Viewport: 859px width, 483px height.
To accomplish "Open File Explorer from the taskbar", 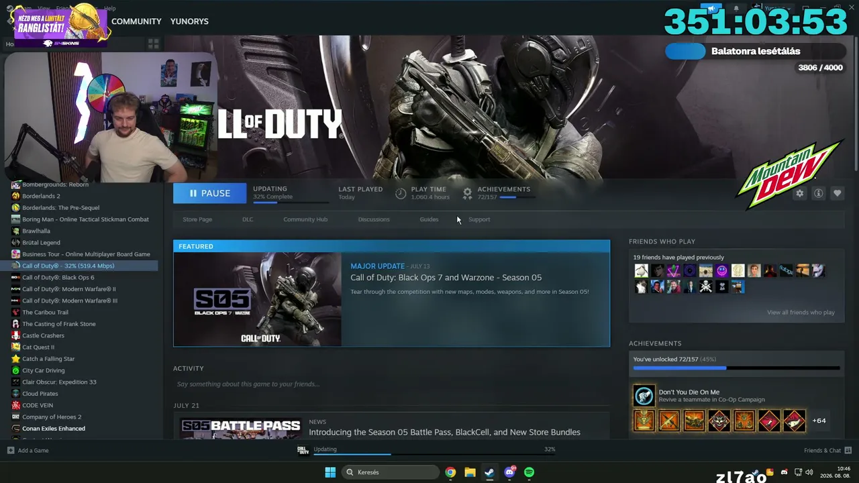I will [x=470, y=472].
